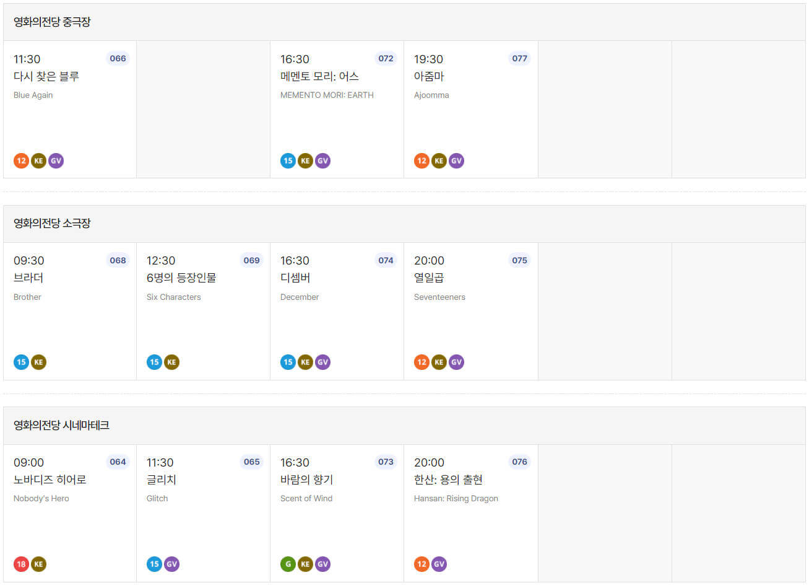This screenshot has height=588, width=812.
Task: Open the film title 글리치
Action: click(x=162, y=480)
